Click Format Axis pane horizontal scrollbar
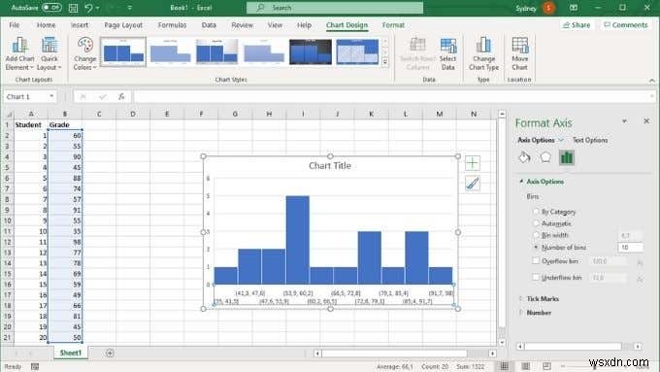 click(573, 347)
